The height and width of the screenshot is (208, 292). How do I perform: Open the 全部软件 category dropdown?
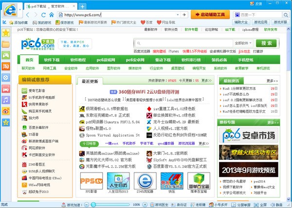point(243,43)
